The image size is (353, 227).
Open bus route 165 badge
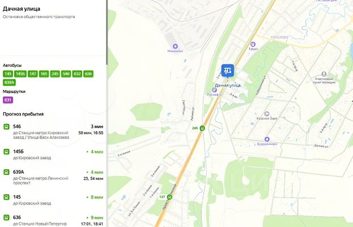[44, 74]
